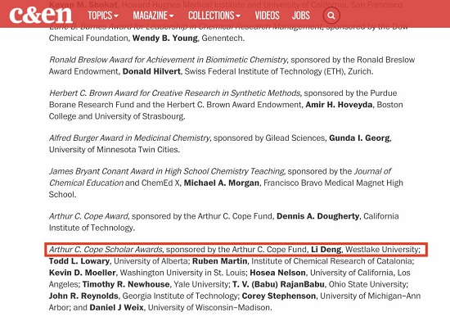Open the Jobs page

[x=301, y=16]
